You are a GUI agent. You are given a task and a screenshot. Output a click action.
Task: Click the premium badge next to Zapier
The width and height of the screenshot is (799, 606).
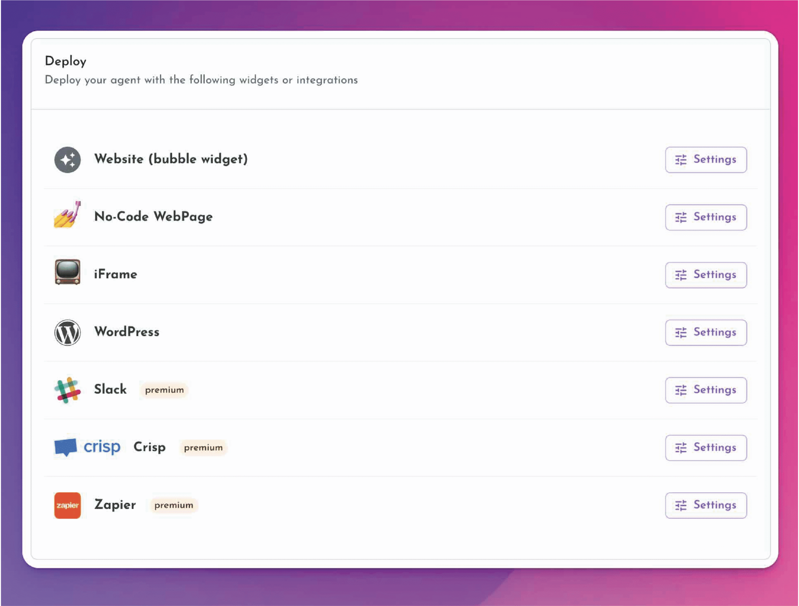[x=173, y=505]
